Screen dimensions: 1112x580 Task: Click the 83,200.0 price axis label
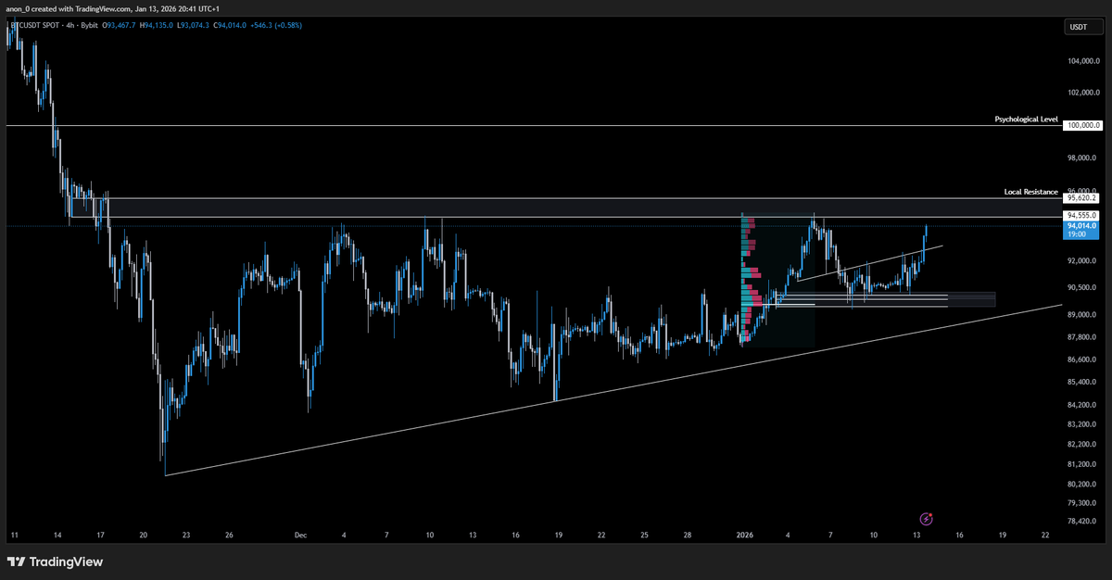[1082, 424]
